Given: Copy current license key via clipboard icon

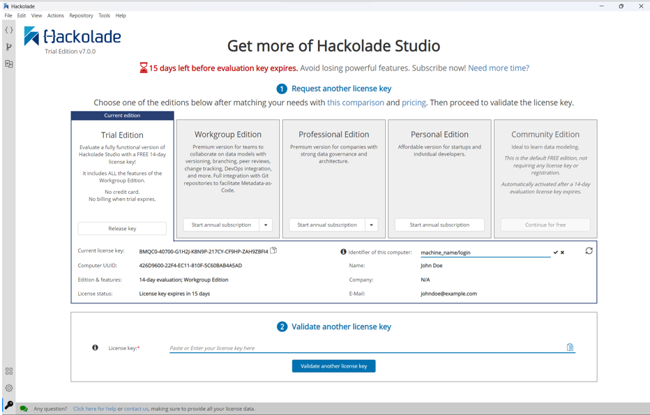Looking at the screenshot, I should [x=272, y=249].
